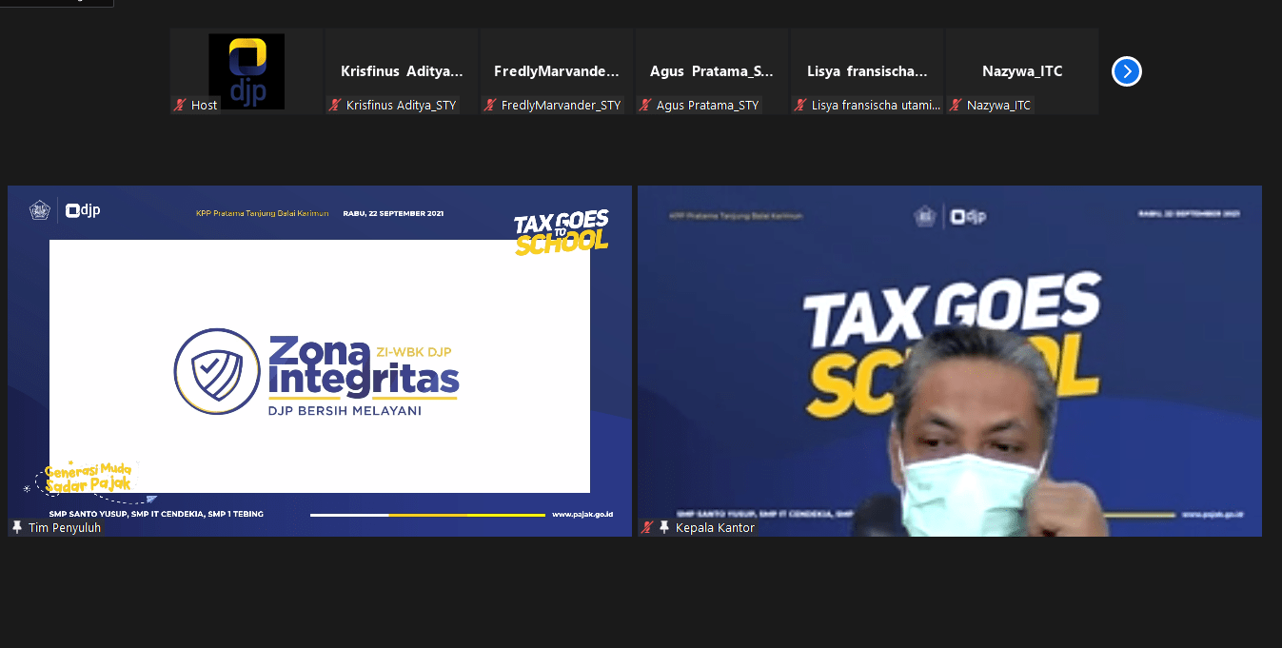Click the Tim Penyuluh name label
Viewport: 1282px width, 648px height.
(64, 527)
